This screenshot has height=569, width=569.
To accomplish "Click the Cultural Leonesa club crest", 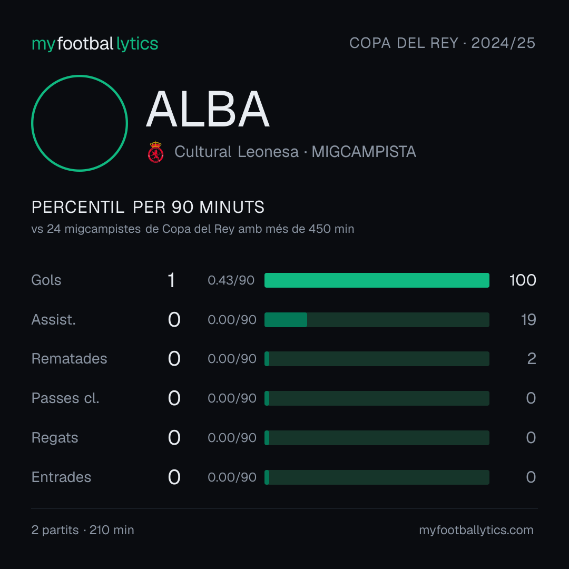I will click(155, 152).
